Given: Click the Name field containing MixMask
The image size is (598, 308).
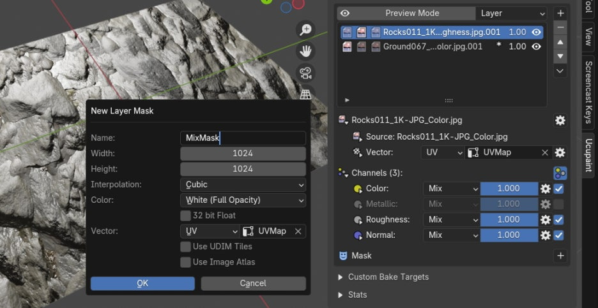Looking at the screenshot, I should [x=243, y=138].
